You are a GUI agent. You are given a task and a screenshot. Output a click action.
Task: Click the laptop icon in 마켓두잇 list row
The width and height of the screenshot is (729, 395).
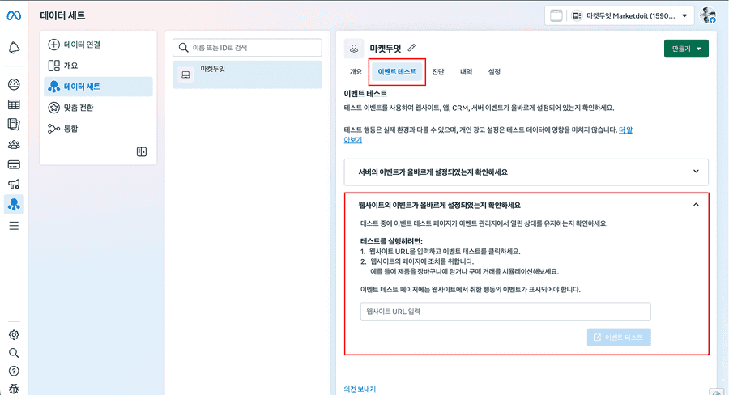(186, 74)
